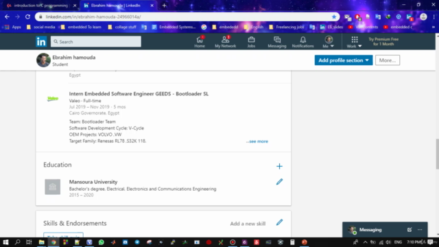Go forward in browser history
The width and height of the screenshot is (439, 247).
(17, 16)
